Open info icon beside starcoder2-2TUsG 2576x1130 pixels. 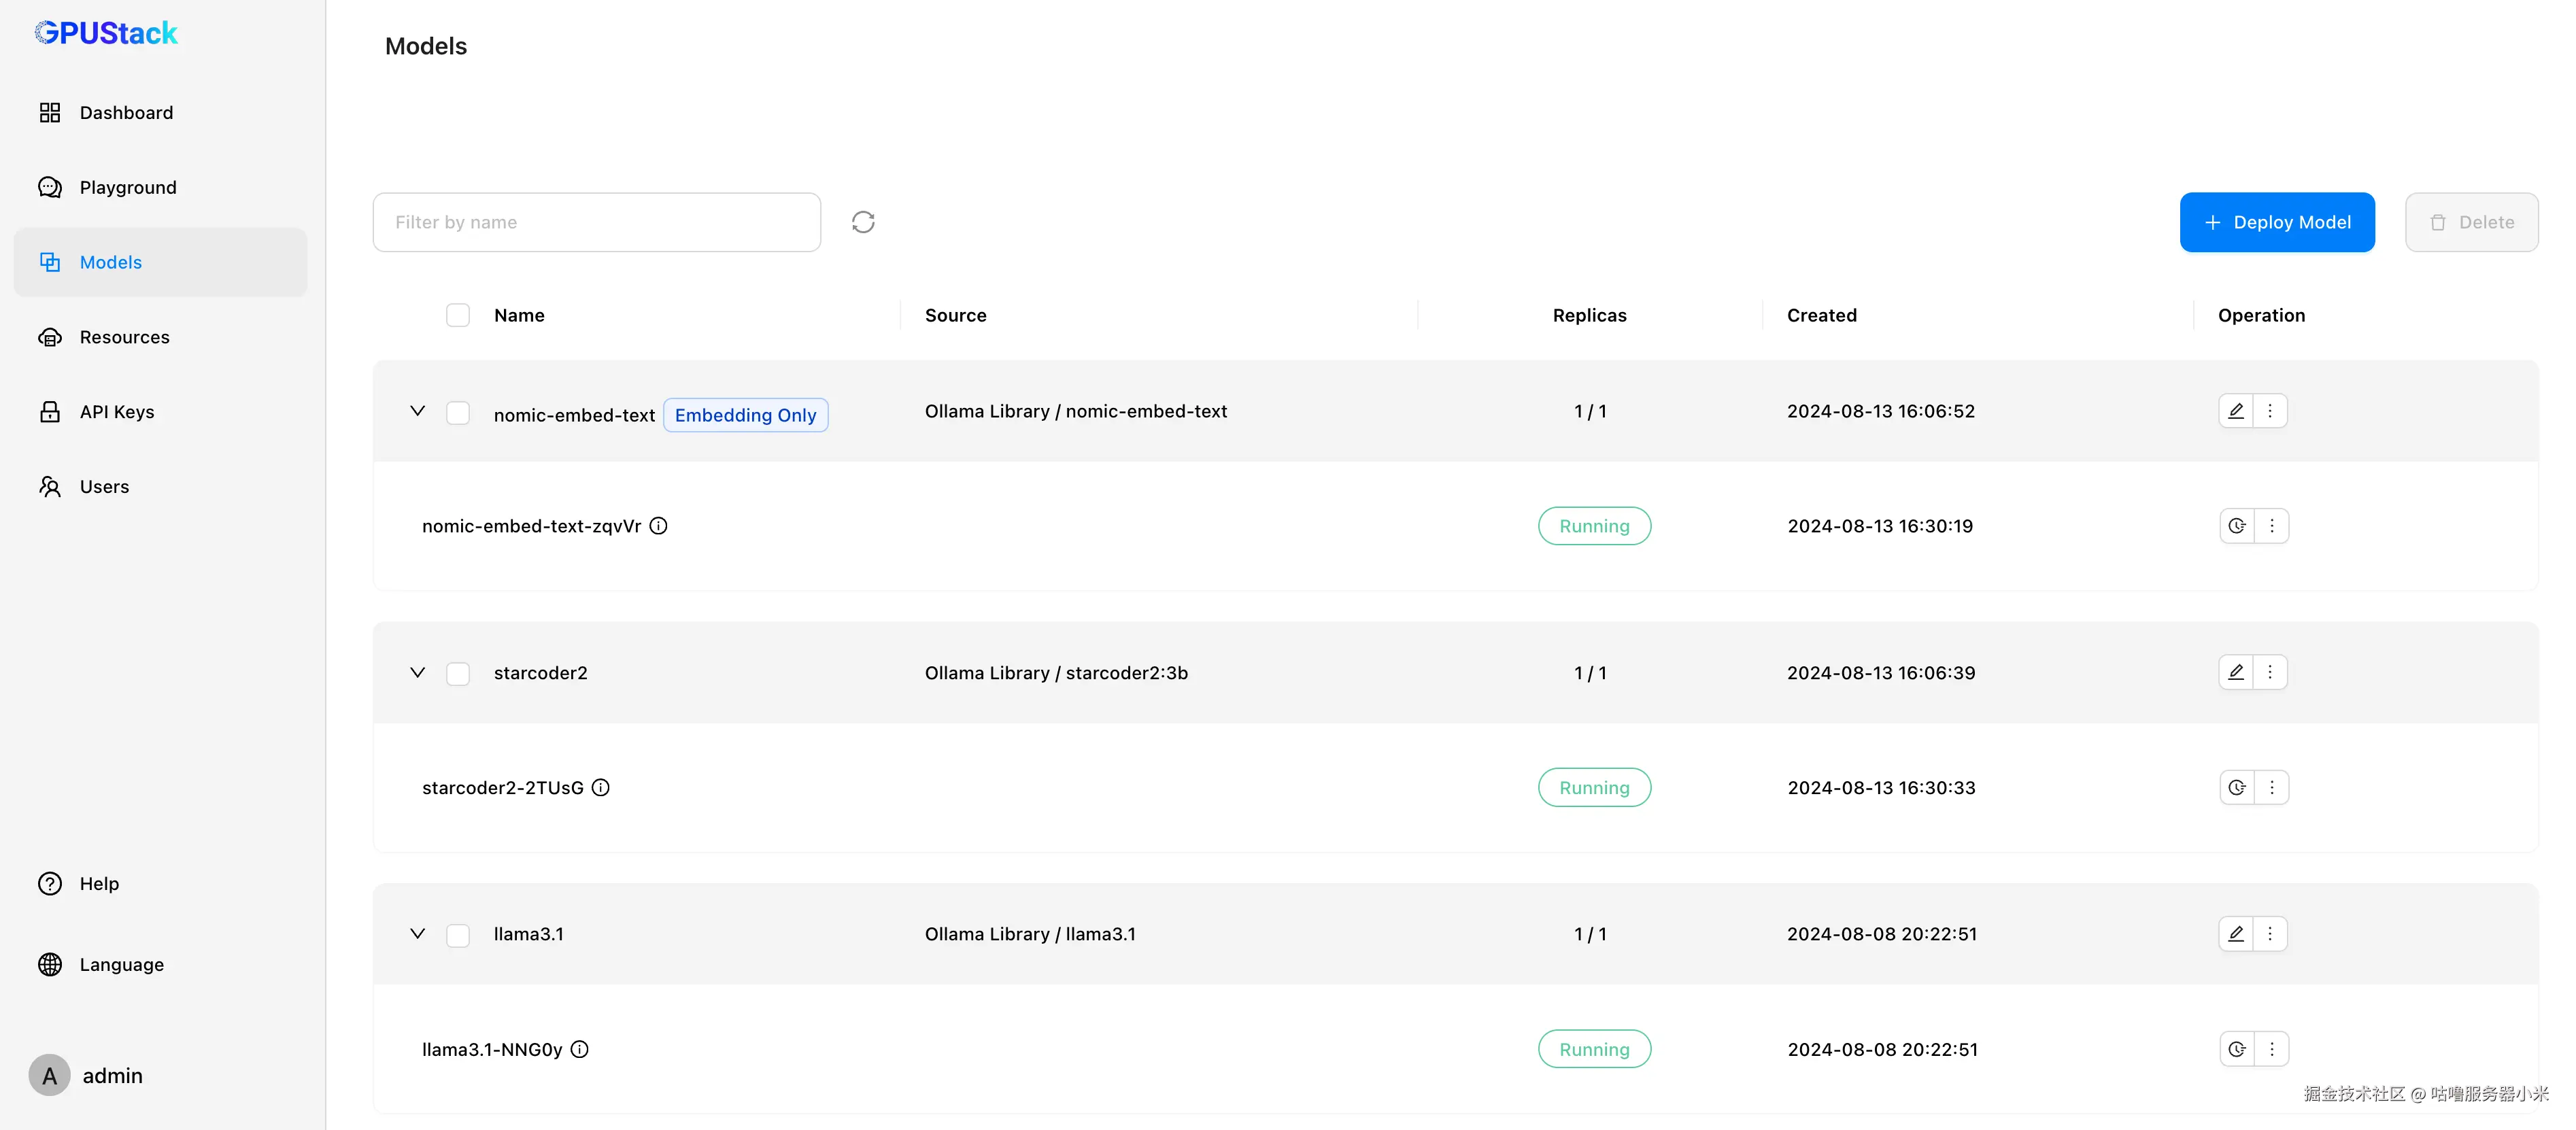600,788
